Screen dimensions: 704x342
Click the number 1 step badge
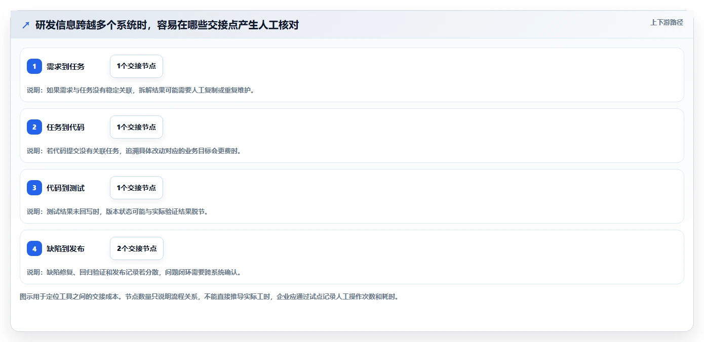pyautogui.click(x=34, y=66)
